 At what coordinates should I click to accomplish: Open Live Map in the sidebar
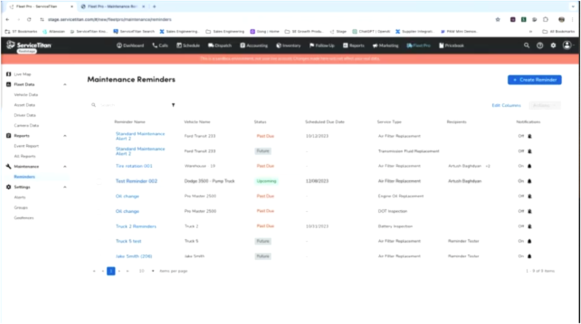[22, 74]
